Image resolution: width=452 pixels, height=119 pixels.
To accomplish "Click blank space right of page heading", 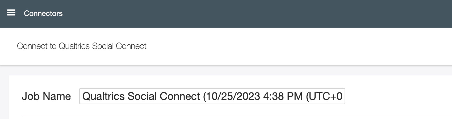I will [x=292, y=46].
